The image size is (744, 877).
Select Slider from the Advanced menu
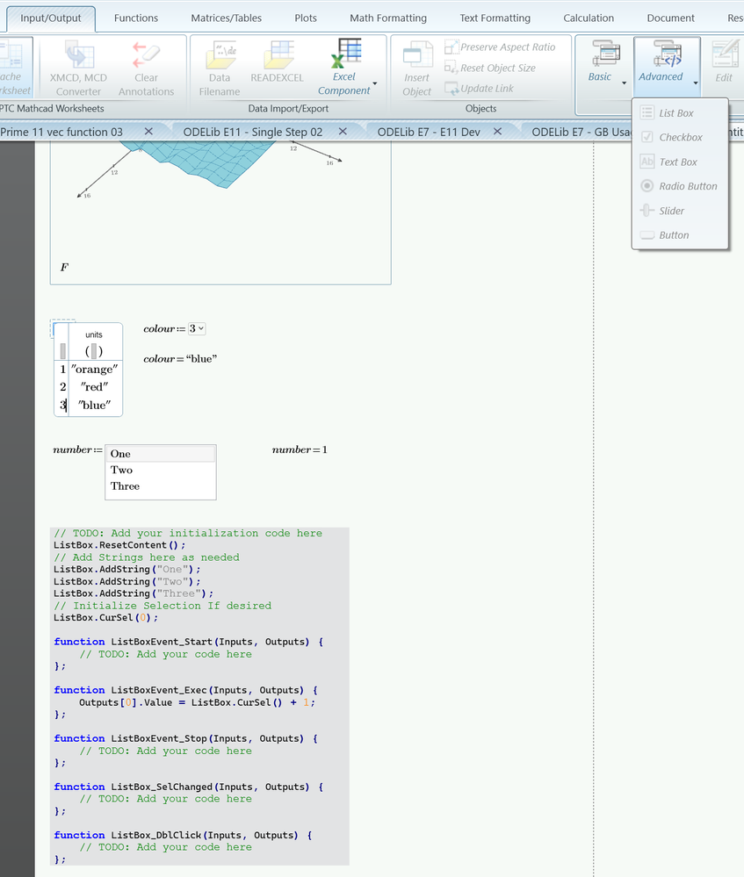[671, 211]
